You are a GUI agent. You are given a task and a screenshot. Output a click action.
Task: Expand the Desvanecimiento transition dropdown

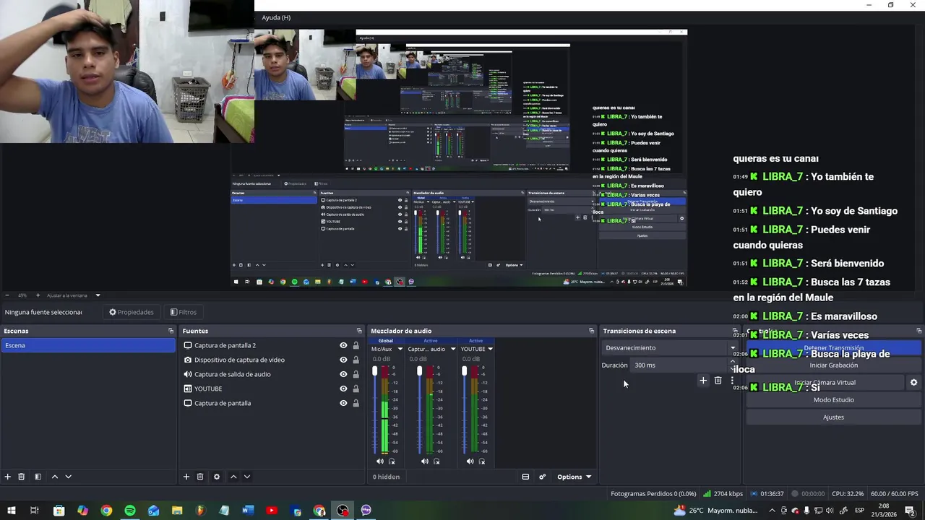(670, 348)
